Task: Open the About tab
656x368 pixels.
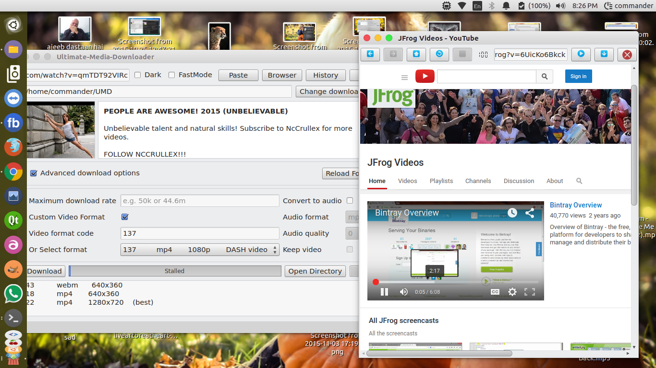Action: point(555,181)
